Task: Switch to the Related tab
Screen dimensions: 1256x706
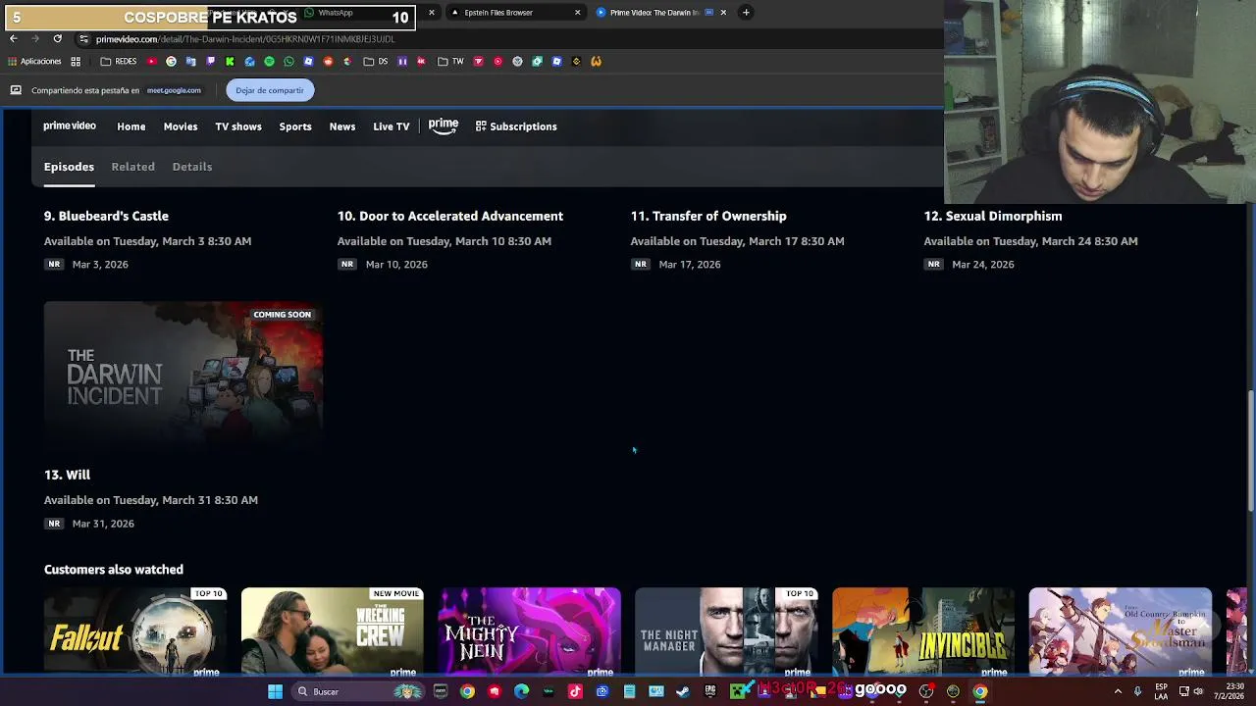Action: [x=132, y=167]
